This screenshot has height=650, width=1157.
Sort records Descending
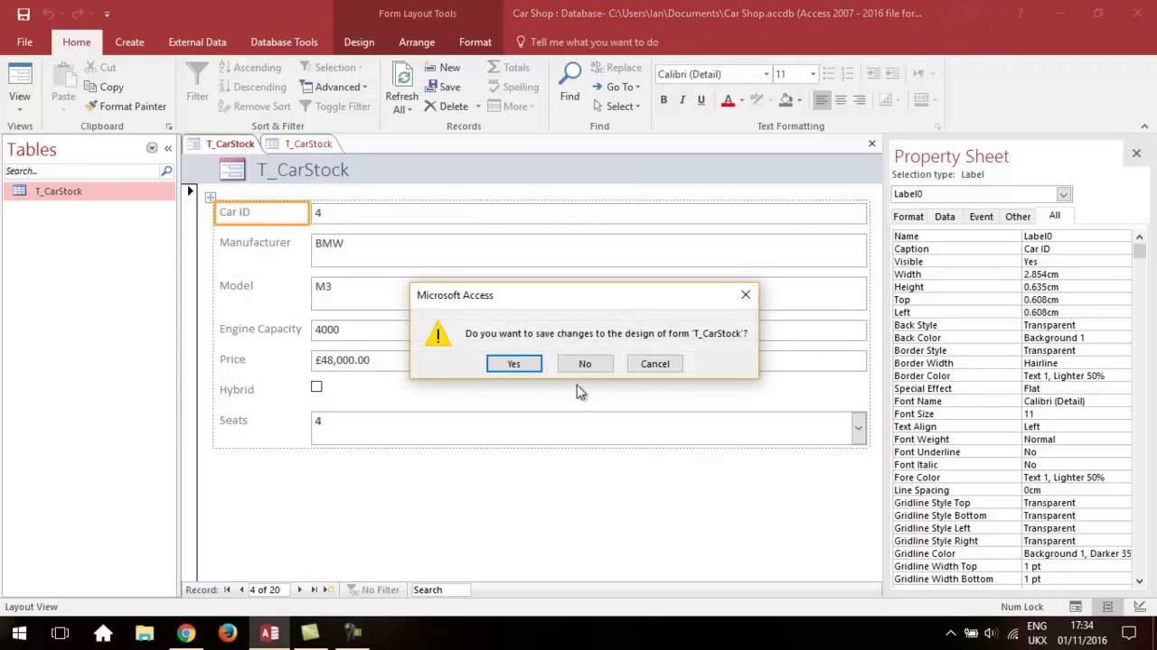tap(252, 87)
